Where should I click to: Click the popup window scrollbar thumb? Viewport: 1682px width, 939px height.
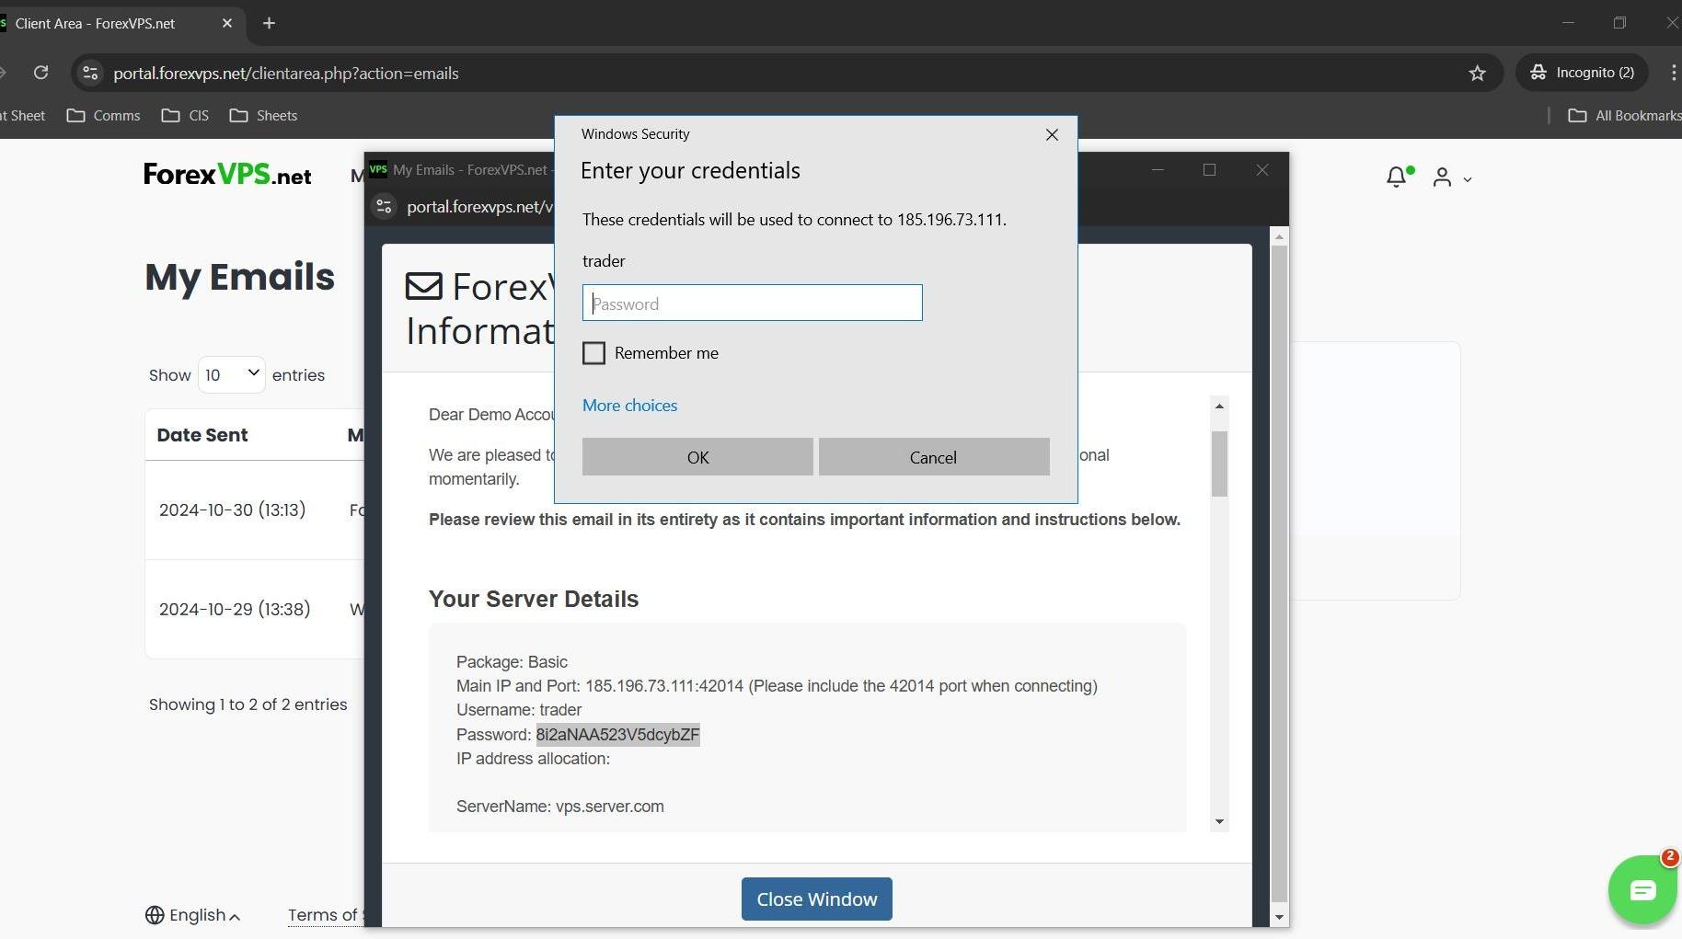pyautogui.click(x=1279, y=573)
